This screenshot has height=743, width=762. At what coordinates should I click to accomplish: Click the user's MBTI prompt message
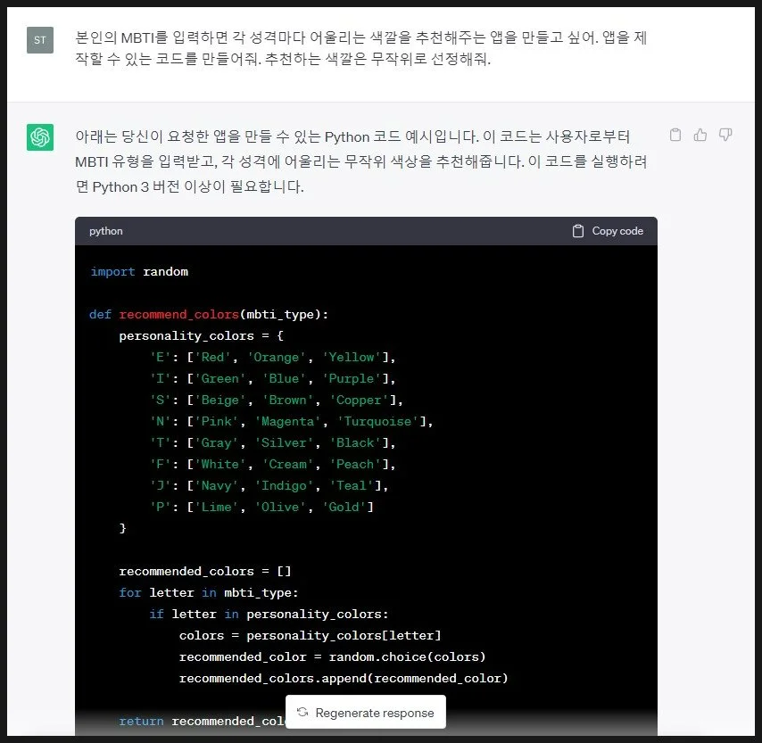pyautogui.click(x=360, y=47)
